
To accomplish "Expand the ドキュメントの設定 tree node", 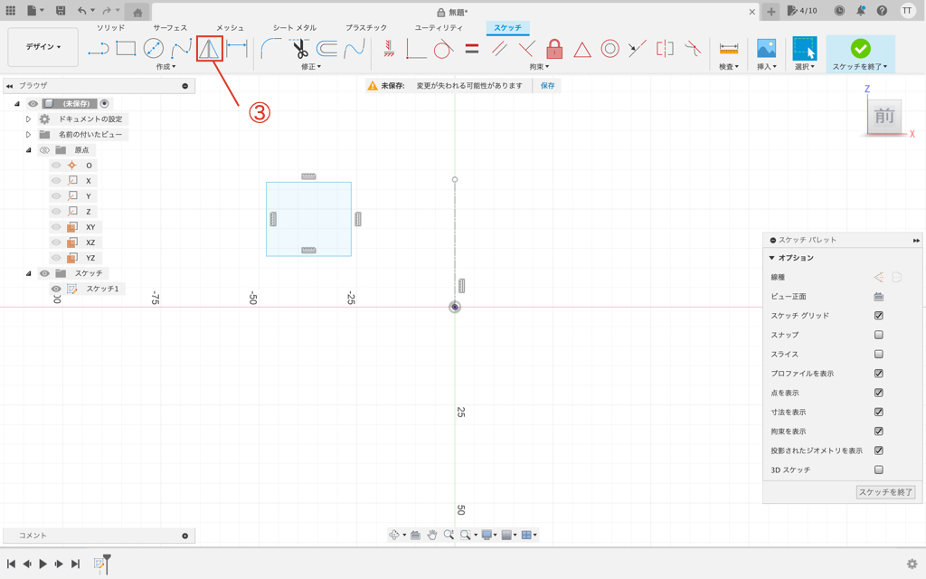I will (28, 119).
